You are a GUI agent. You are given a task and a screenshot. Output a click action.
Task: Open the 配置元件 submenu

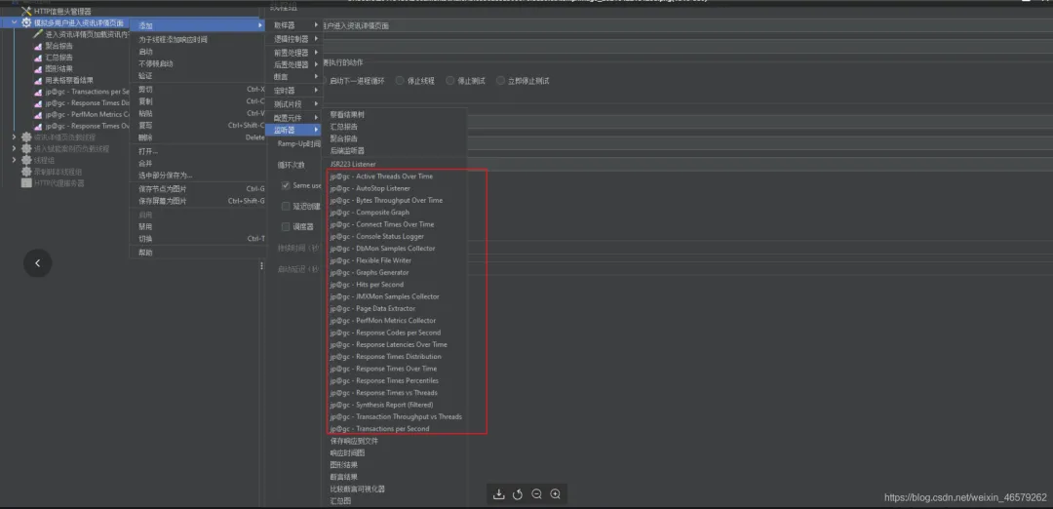point(294,118)
